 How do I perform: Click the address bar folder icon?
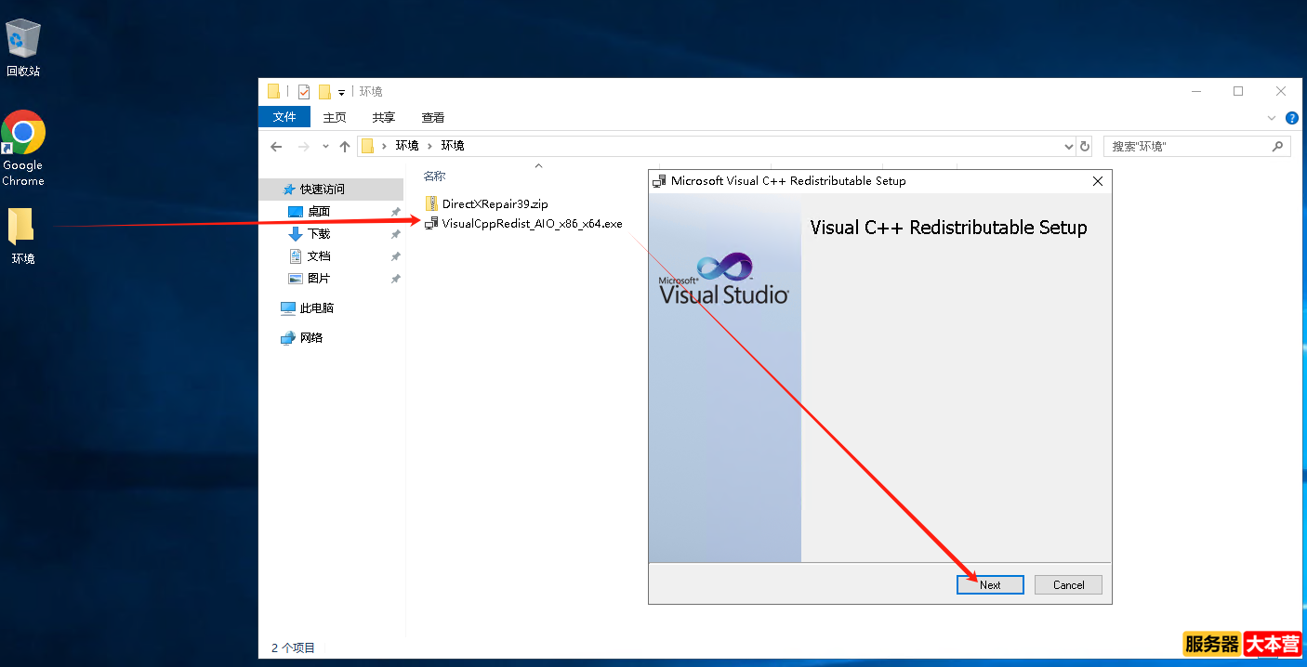click(x=367, y=146)
